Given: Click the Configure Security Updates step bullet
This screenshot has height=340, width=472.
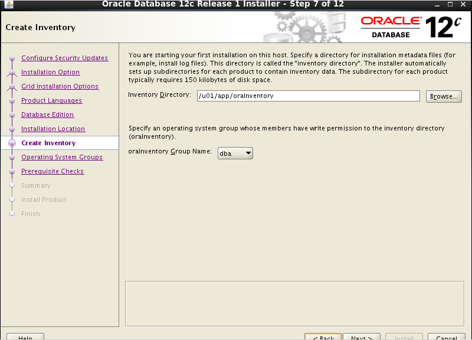Looking at the screenshot, I should (x=12, y=58).
